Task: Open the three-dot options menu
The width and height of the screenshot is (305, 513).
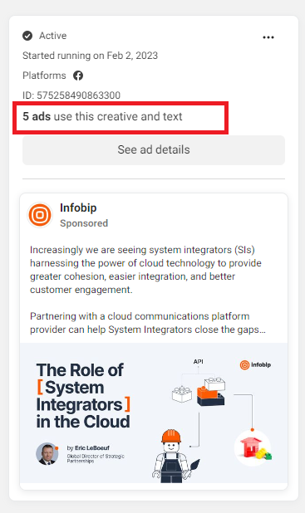Action: [268, 37]
